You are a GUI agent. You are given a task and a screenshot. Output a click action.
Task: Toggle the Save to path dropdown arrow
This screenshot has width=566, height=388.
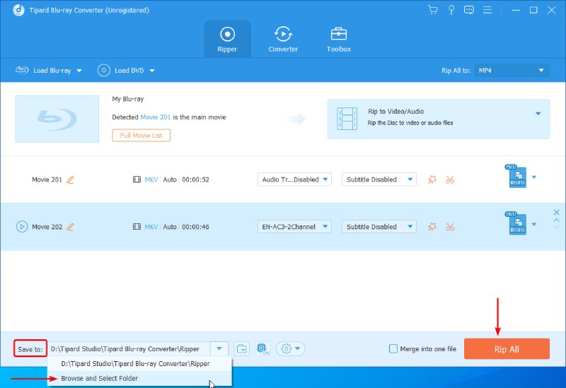coord(219,348)
